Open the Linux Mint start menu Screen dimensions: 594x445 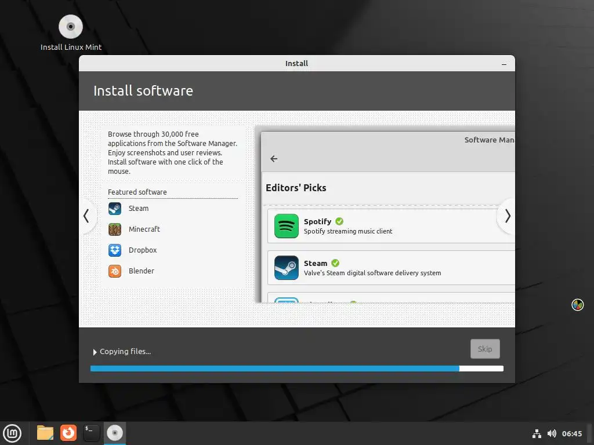12,433
